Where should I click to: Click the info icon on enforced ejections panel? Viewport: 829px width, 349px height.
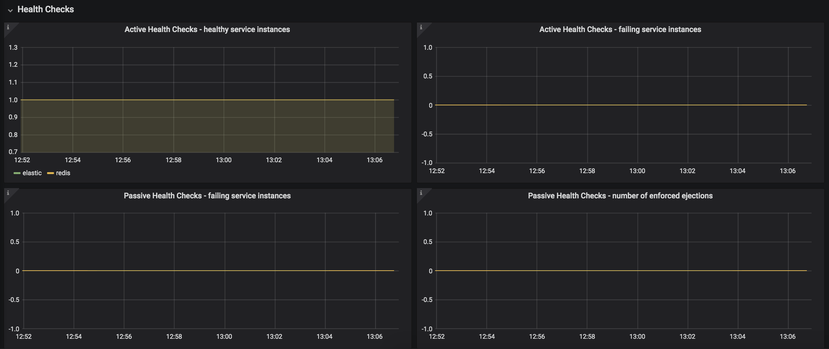coord(422,193)
